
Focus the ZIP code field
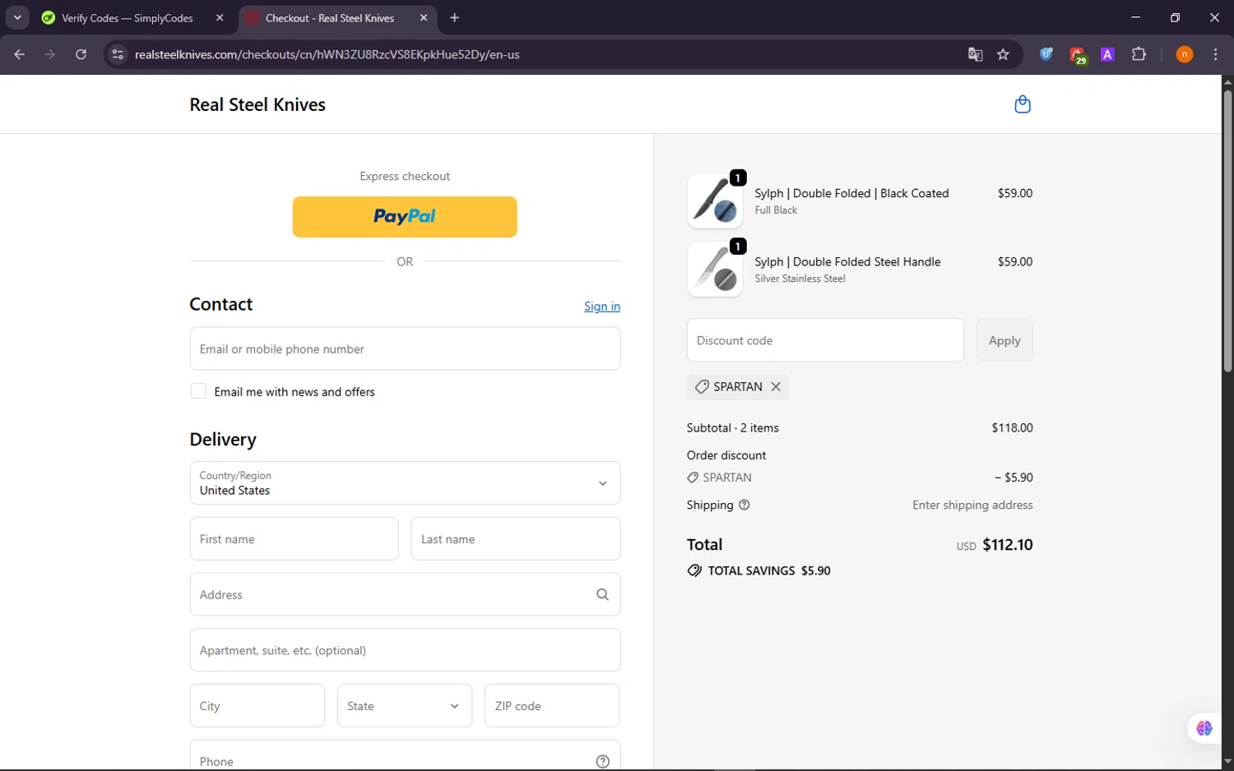552,705
